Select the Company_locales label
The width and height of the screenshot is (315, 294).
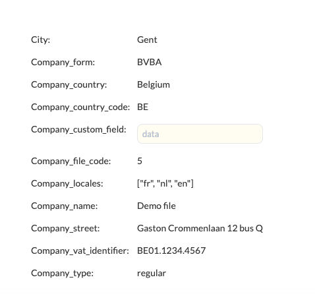coord(67,184)
